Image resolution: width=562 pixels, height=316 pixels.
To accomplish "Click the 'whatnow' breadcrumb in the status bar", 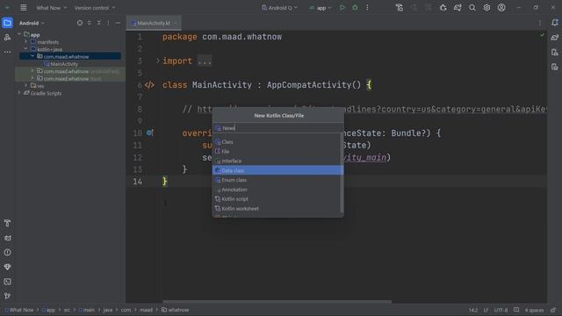I will (x=176, y=310).
